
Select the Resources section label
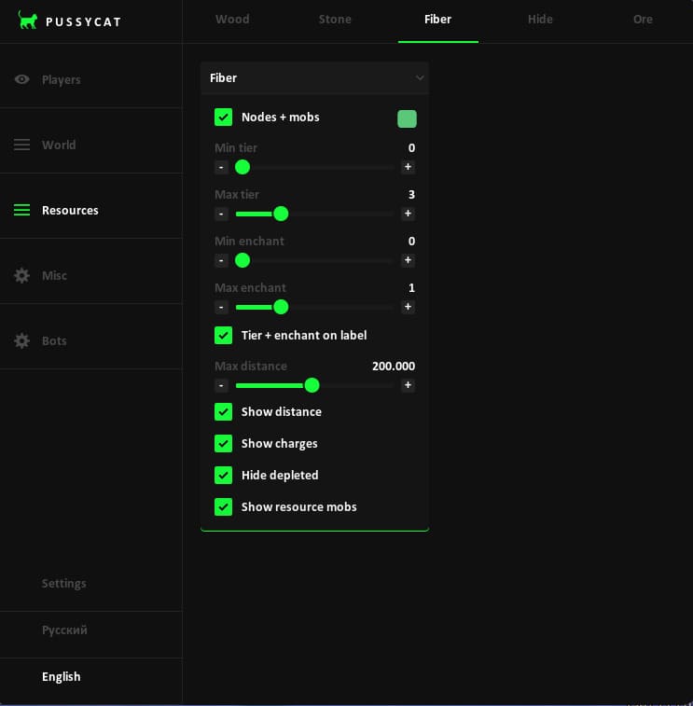[x=70, y=210]
